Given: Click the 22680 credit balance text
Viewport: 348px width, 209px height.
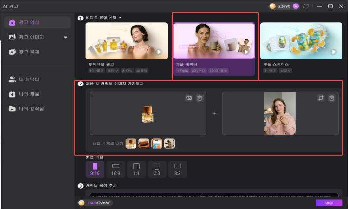Looking at the screenshot, I should (x=284, y=6).
